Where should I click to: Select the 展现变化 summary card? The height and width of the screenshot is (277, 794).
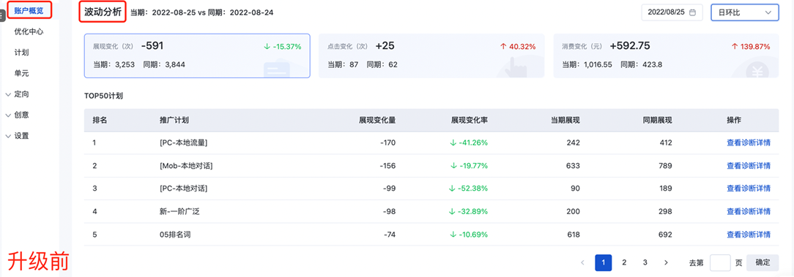[197, 56]
